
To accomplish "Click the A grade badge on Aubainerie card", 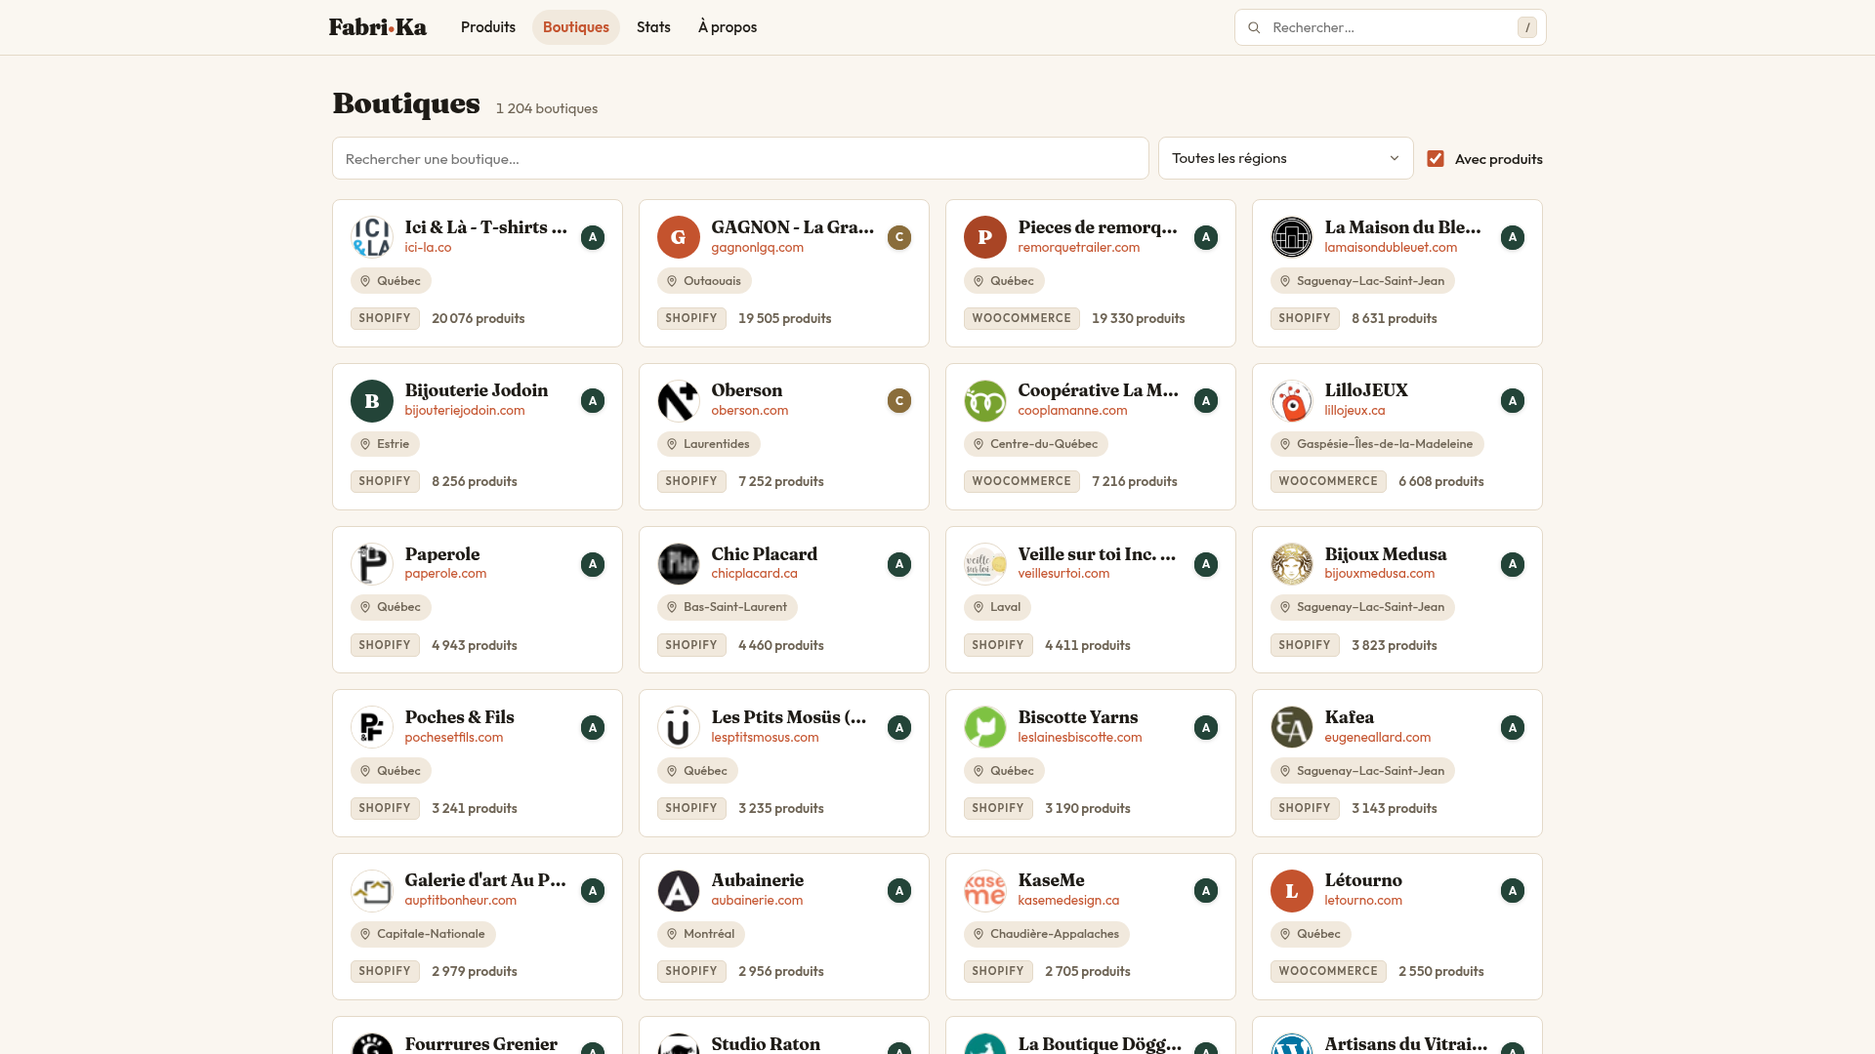I will coord(899,891).
